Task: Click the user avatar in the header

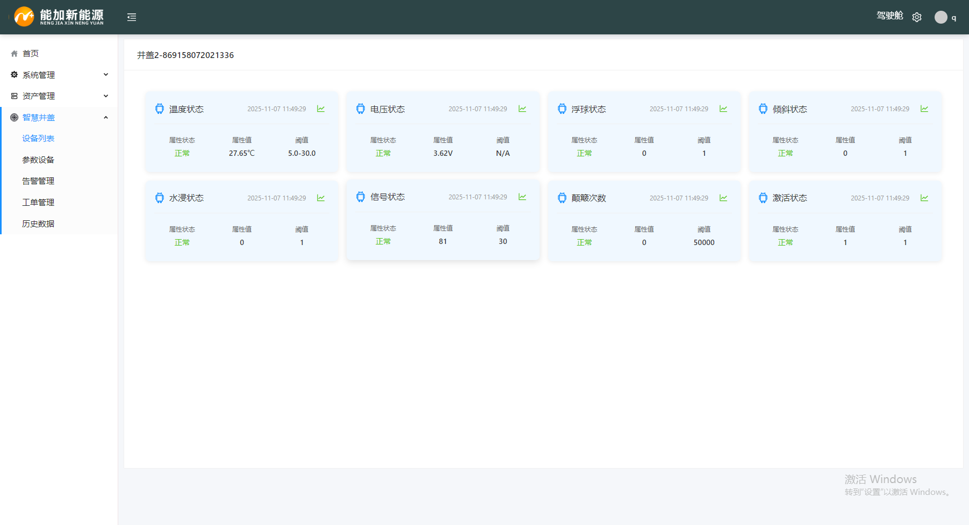Action: coord(941,17)
